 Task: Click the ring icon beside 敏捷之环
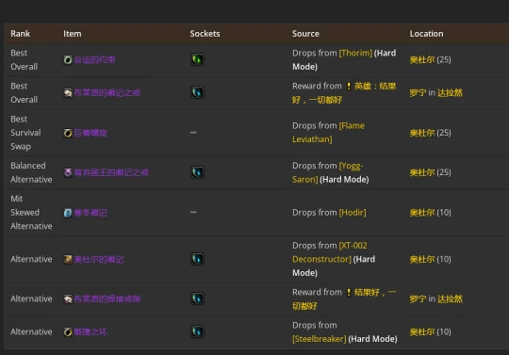[68, 332]
